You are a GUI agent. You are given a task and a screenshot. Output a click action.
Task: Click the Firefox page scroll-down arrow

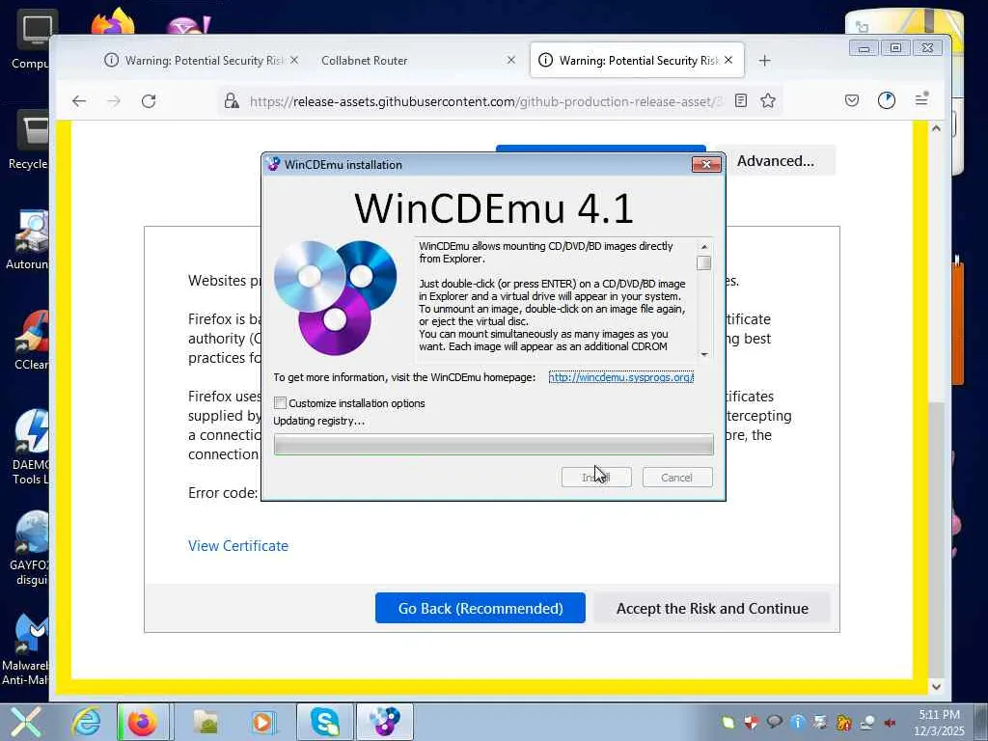(x=936, y=686)
